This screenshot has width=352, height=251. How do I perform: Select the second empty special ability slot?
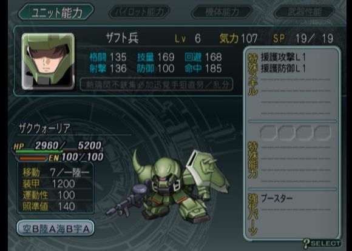pos(286,133)
